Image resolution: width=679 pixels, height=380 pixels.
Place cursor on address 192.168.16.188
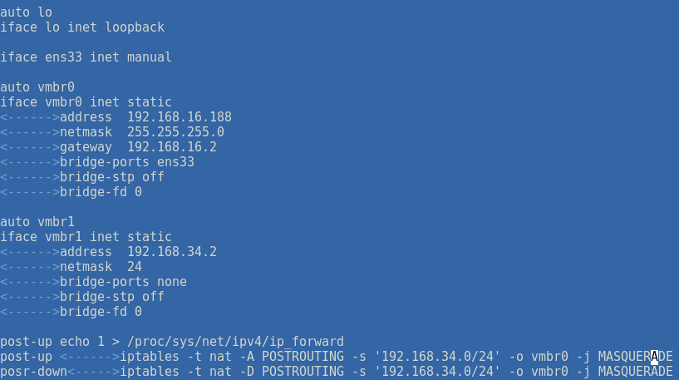(x=180, y=116)
